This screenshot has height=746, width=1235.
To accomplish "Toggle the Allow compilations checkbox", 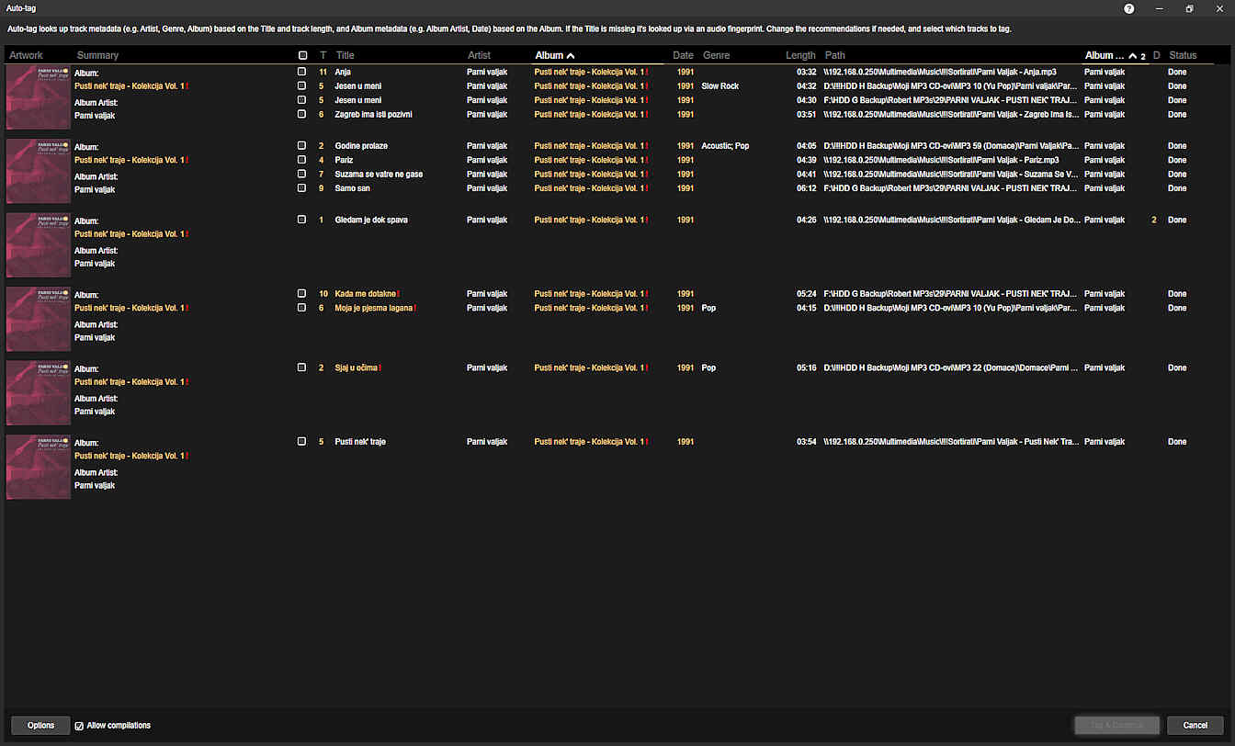I will 79,726.
